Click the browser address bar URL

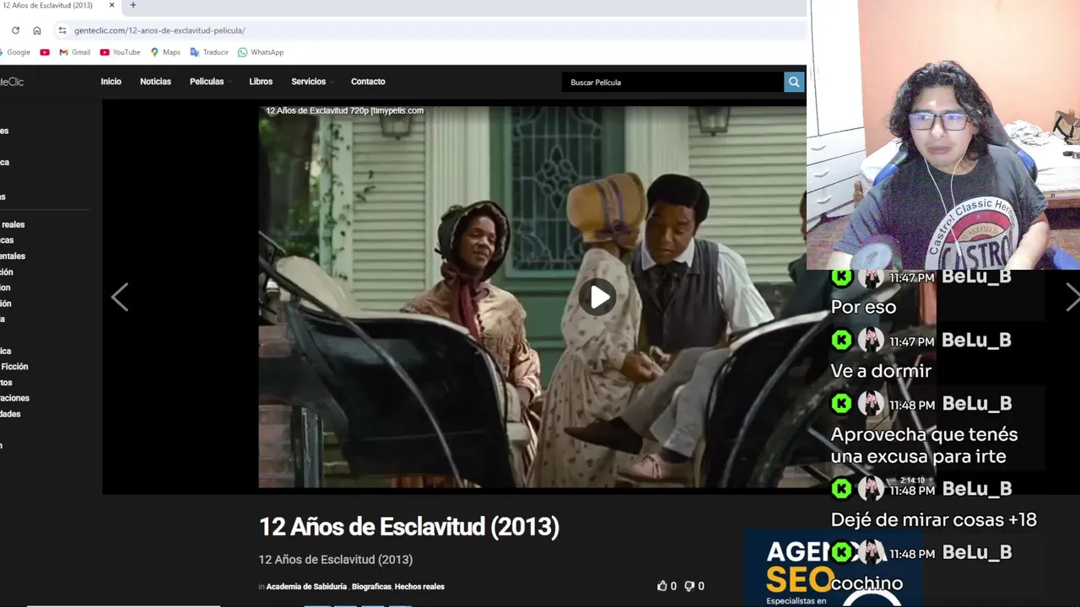click(159, 30)
